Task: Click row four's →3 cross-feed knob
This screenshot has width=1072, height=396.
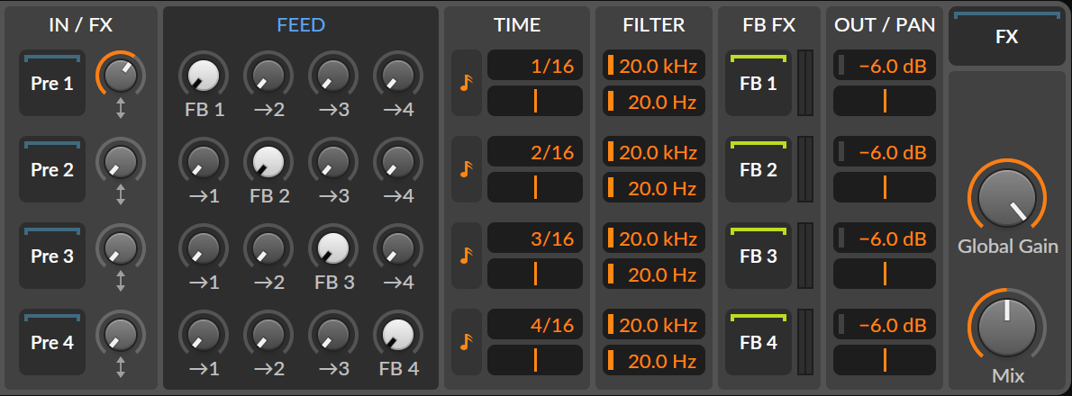Action: tap(333, 335)
